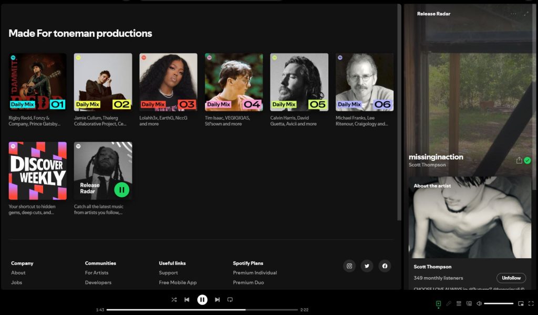Open the missinginaction track title
This screenshot has height=315, width=538.
436,157
